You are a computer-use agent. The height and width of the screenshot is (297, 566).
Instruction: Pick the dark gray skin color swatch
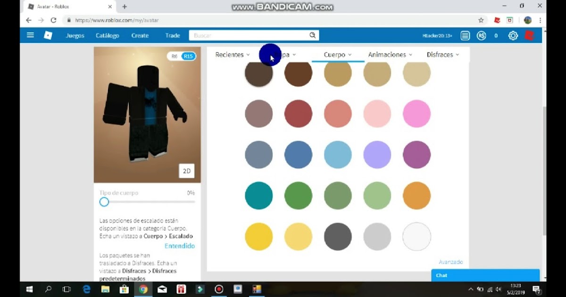[338, 236]
